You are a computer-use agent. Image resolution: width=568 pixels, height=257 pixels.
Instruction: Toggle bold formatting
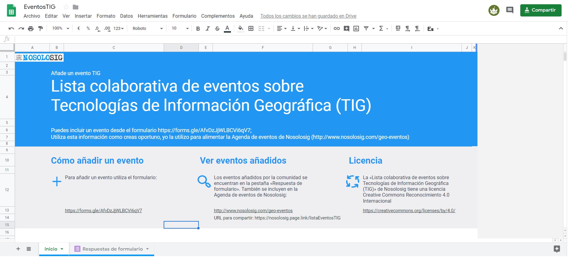pos(198,28)
